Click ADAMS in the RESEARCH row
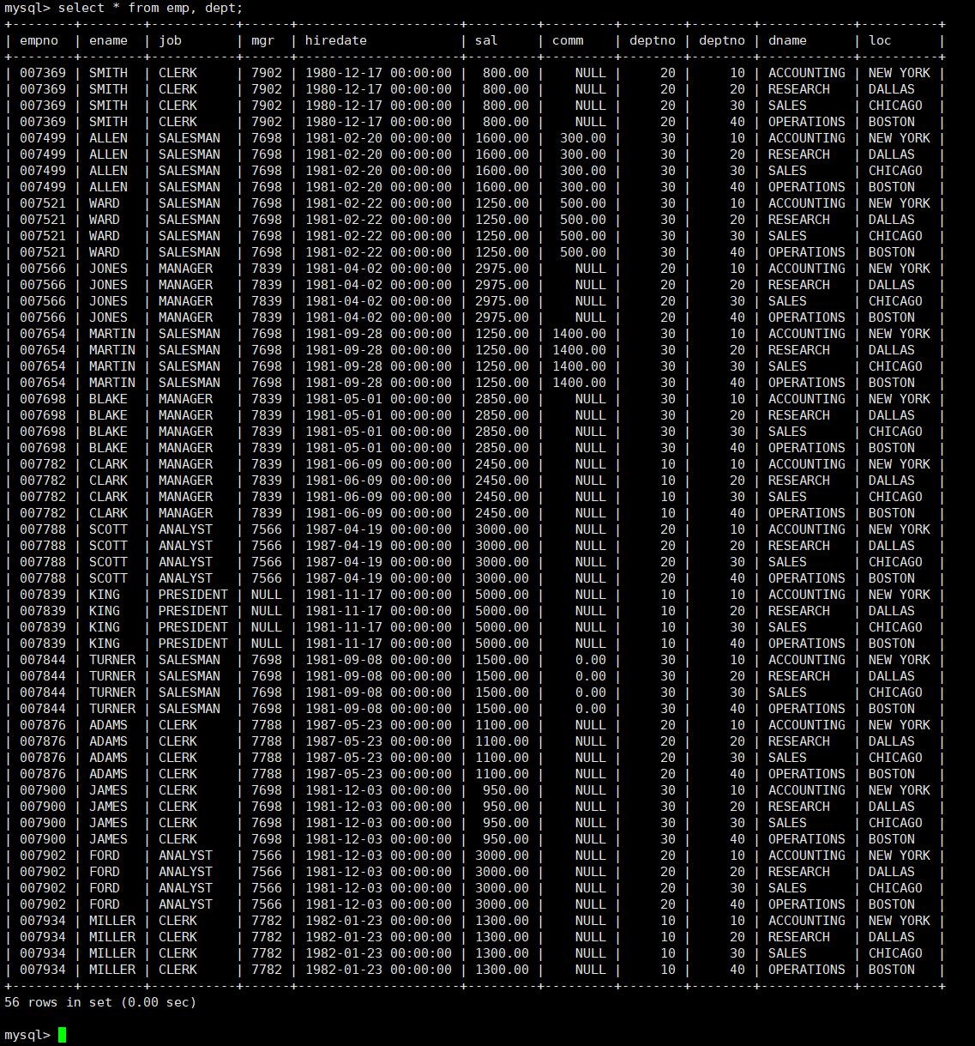975x1046 pixels. [x=108, y=741]
